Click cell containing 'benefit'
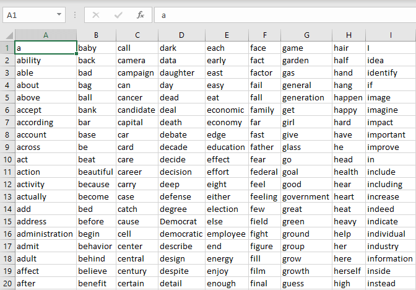The image size is (416, 290). [97, 283]
